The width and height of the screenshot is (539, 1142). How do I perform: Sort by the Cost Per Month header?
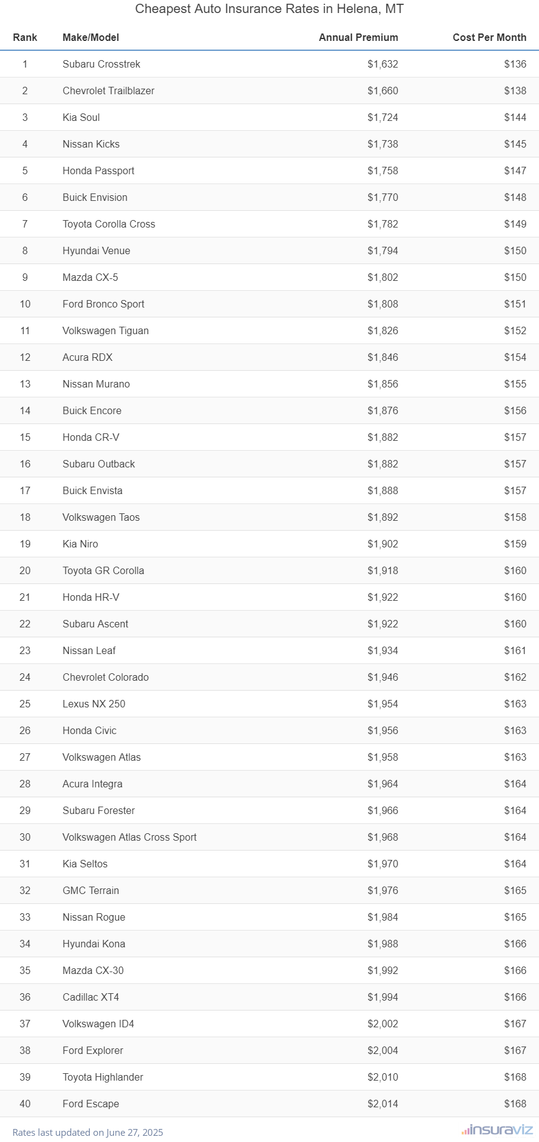click(489, 37)
